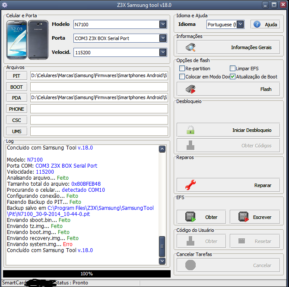Click the PDA file path field
The width and height of the screenshot is (289, 287).
(x=99, y=98)
